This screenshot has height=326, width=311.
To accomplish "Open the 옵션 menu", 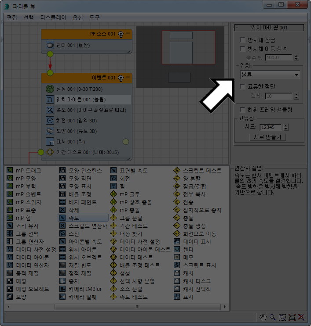I will click(x=78, y=18).
